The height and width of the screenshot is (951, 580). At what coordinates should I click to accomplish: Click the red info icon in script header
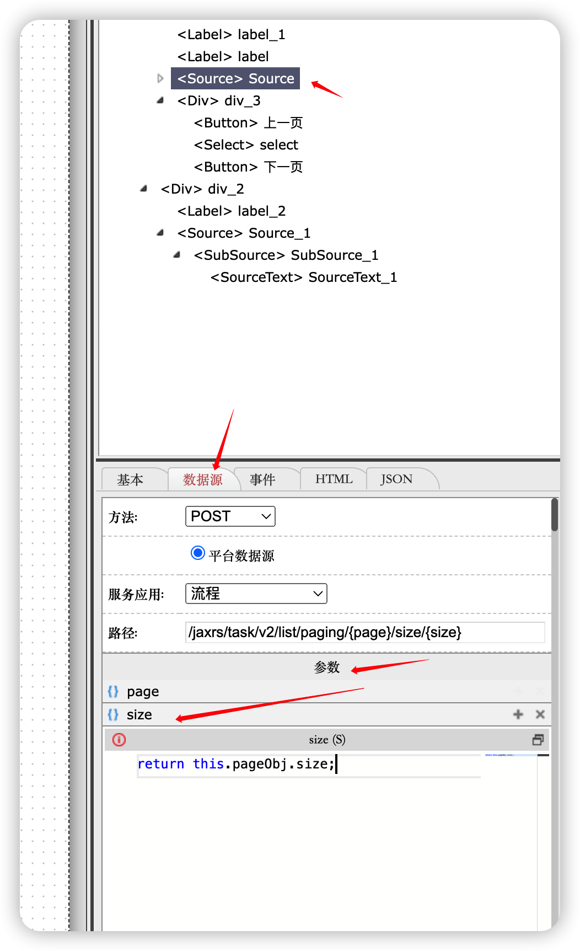tap(119, 740)
